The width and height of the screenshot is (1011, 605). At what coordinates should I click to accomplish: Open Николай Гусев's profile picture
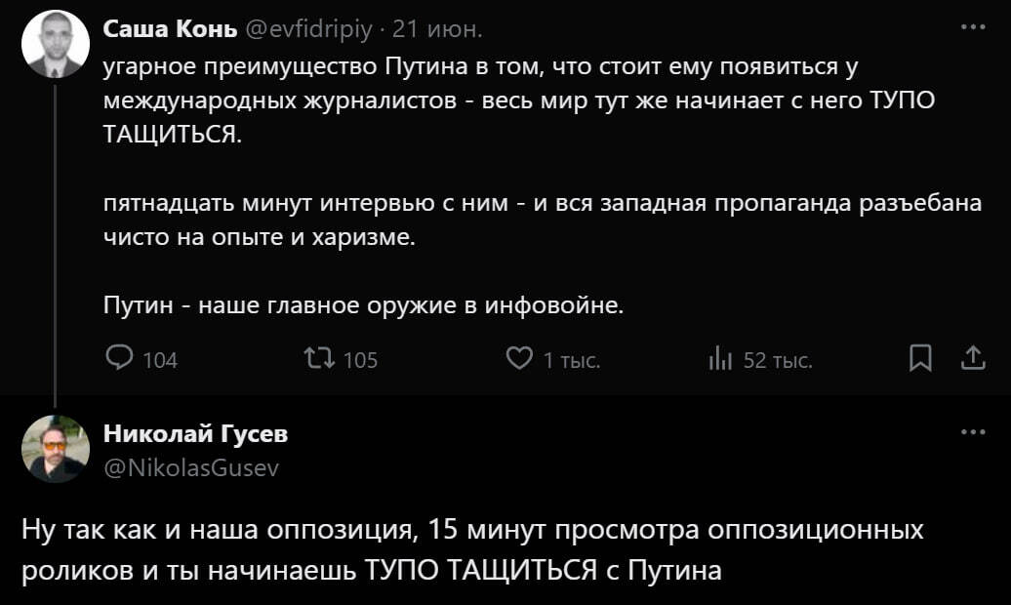point(56,449)
